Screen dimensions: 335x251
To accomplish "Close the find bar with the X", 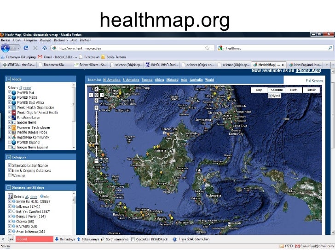I will (3, 239).
